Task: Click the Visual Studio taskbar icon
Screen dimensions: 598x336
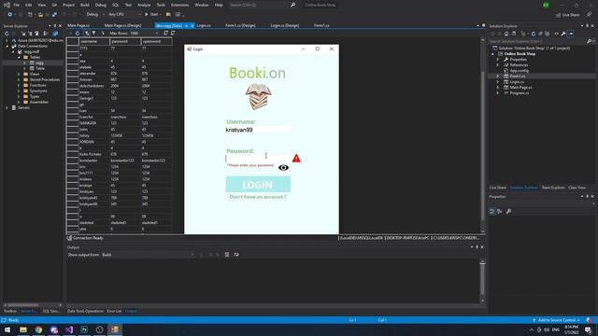Action: pos(69,329)
